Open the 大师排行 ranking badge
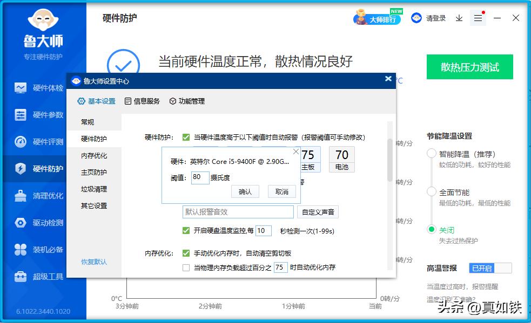The image size is (531, 323). pyautogui.click(x=378, y=18)
